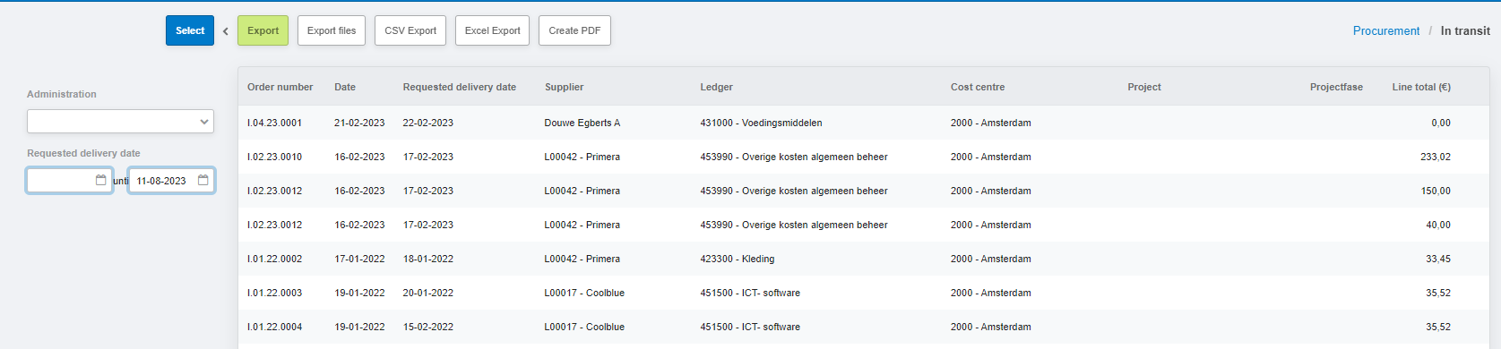The image size is (1501, 349).
Task: Click the blue Select button
Action: [190, 30]
